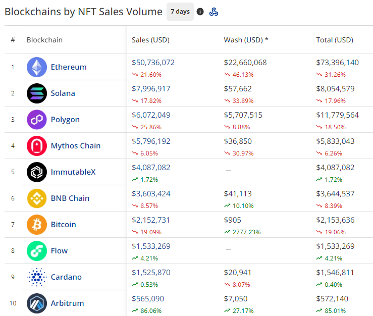Click the Mythos Chain logo icon

[37, 146]
